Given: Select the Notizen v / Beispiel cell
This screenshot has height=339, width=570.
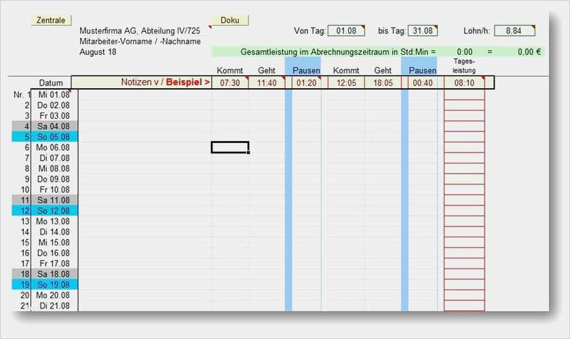Looking at the screenshot, I should tap(141, 83).
